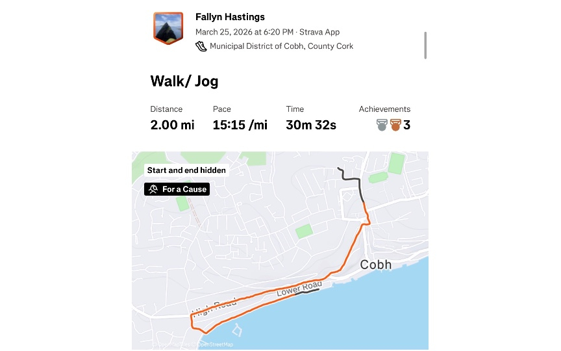The image size is (561, 351).
Task: Click the silver medal achievement icon
Action: [x=382, y=125]
